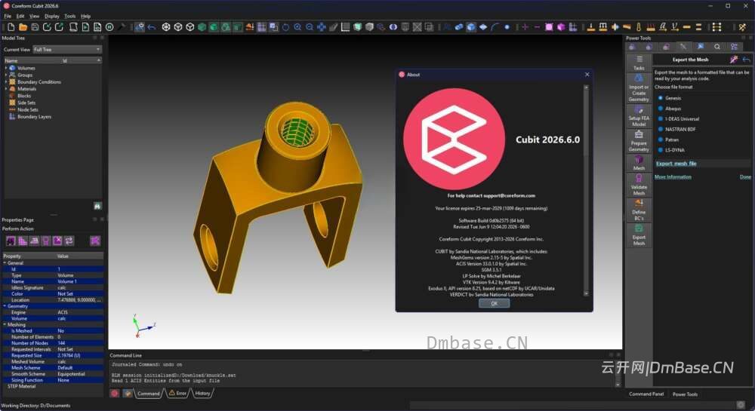Click the magnifier search tab in Power Tools
Screen dimensions: 755x411
click(x=717, y=47)
